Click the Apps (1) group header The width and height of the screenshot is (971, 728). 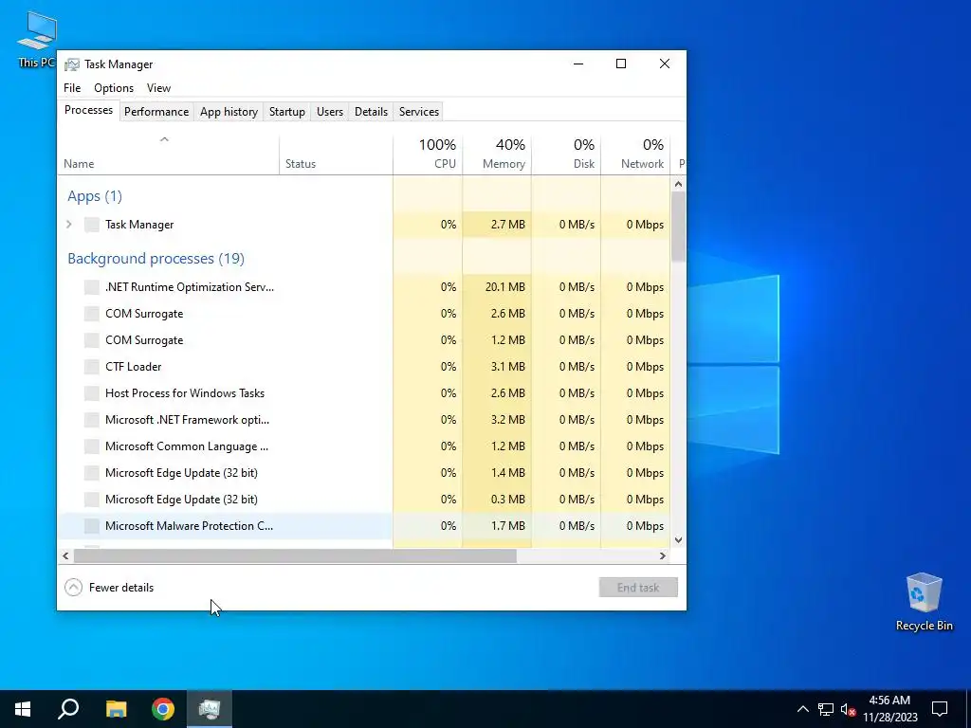tap(95, 196)
